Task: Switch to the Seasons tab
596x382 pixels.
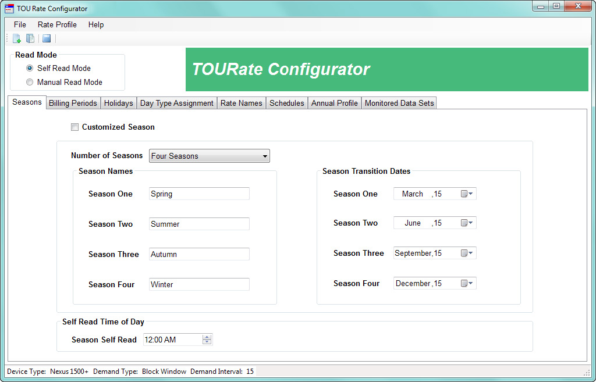Action: [x=27, y=102]
